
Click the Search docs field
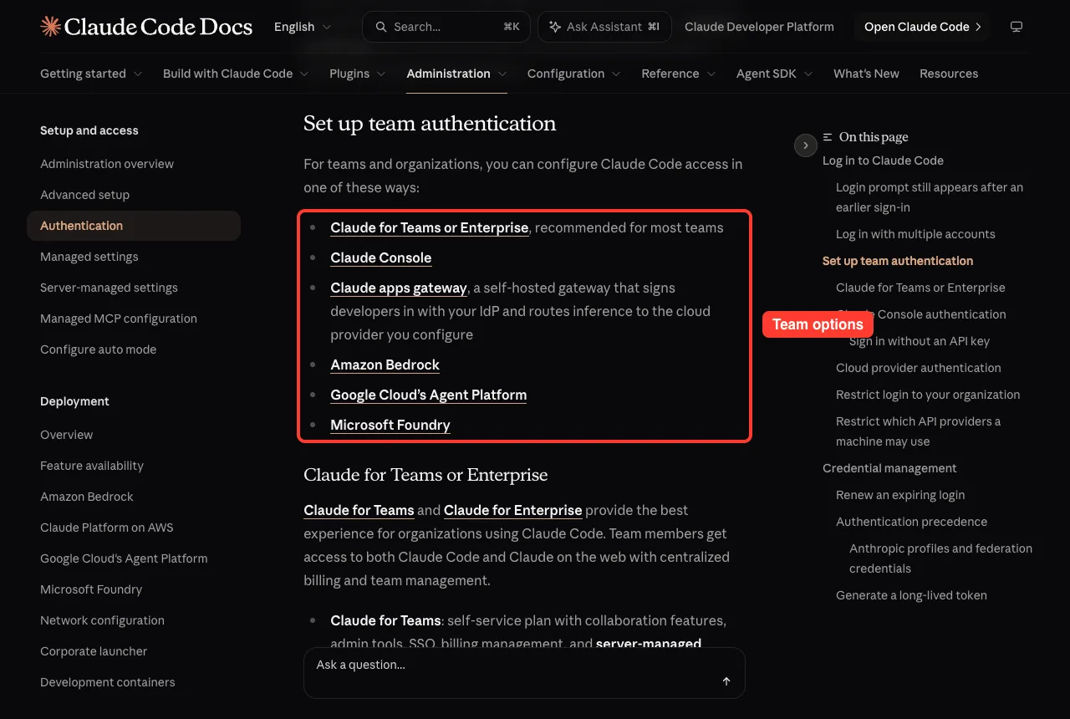pos(446,27)
